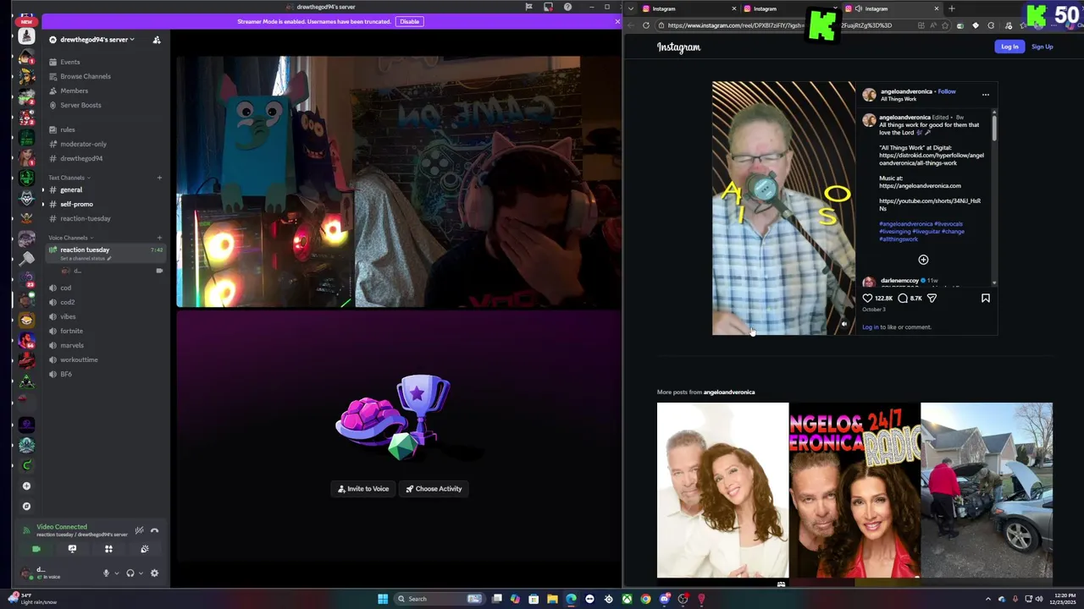Open the Help icon in Discord title bar
Viewport: 1084px width, 609px height.
click(x=567, y=7)
